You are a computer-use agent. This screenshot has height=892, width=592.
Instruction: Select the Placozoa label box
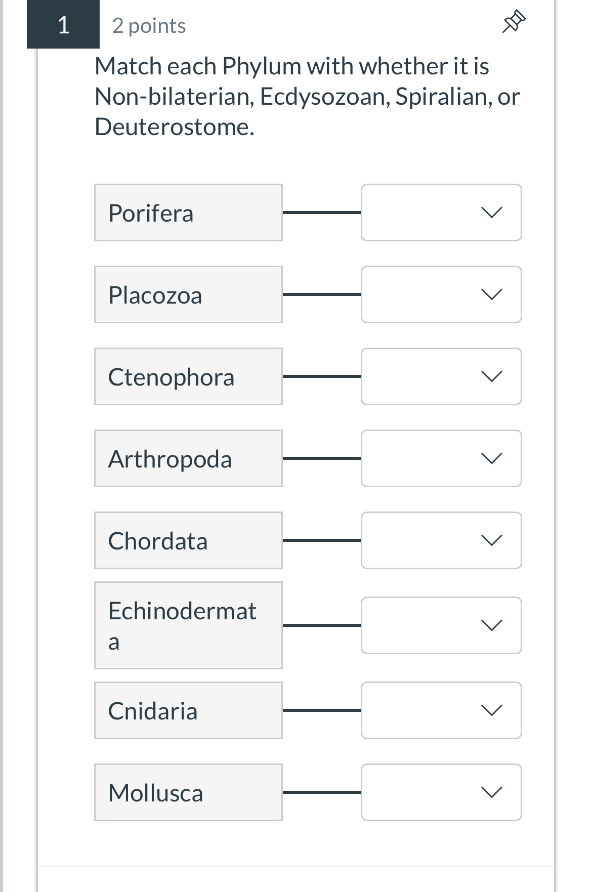click(x=188, y=294)
